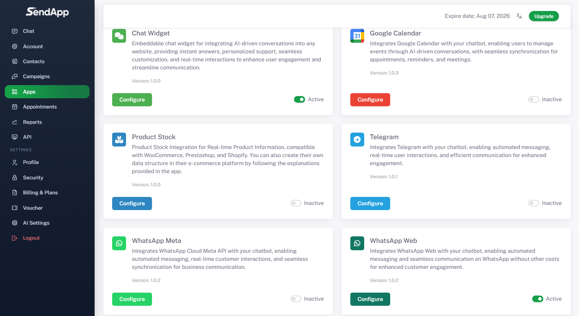Image resolution: width=579 pixels, height=316 pixels.
Task: Configure the Product Stock app
Action: pyautogui.click(x=132, y=203)
